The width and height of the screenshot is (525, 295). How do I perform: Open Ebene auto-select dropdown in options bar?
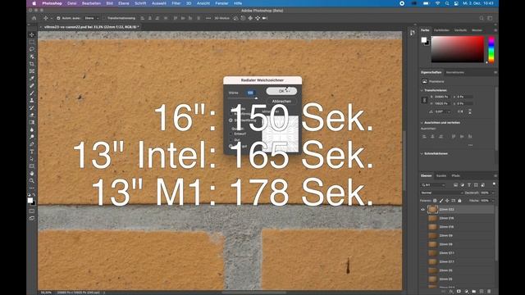[x=91, y=18]
